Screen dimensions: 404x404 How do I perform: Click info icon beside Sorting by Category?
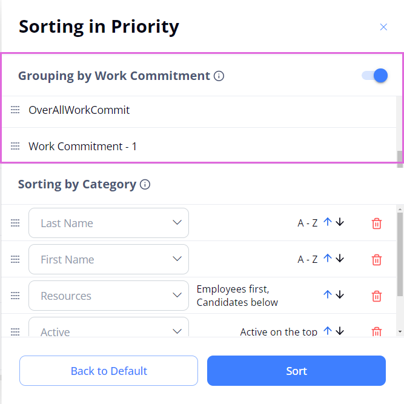click(145, 185)
